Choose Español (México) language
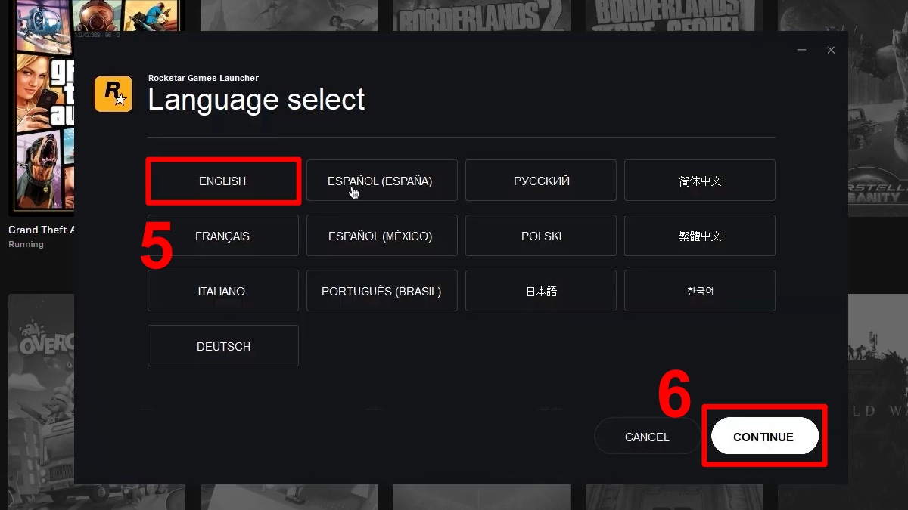This screenshot has width=908, height=510. click(381, 236)
